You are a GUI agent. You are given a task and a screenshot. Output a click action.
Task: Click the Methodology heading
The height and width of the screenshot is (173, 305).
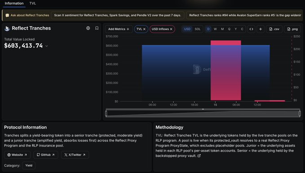pyautogui.click(x=169, y=127)
